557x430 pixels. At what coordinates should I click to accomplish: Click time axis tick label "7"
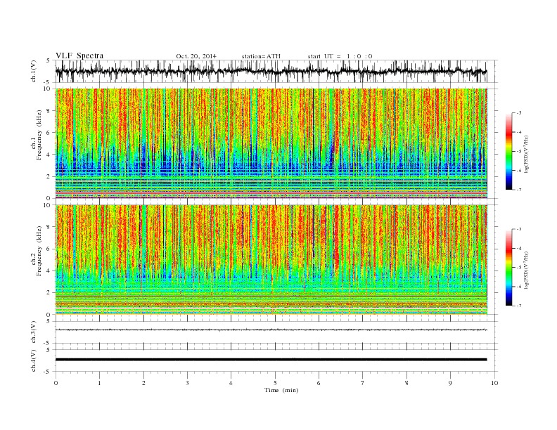click(363, 383)
